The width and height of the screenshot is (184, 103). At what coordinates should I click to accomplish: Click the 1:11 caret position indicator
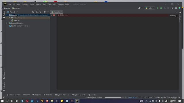click(x=139, y=98)
